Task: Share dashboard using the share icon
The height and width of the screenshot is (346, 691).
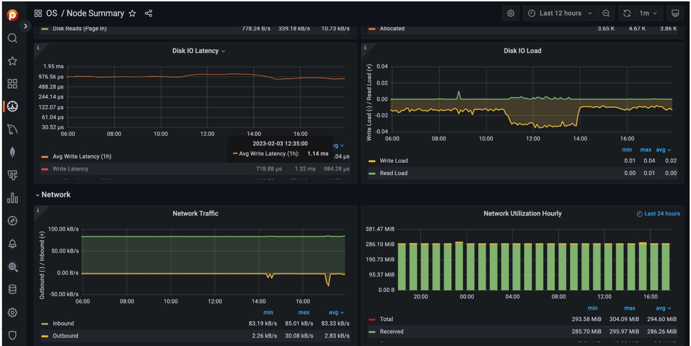Action: 148,13
